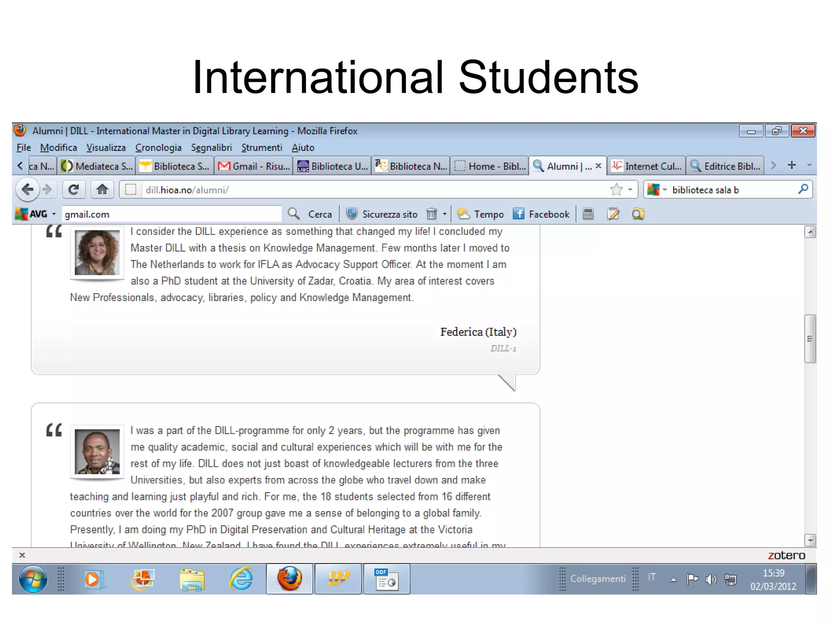Switch to the Mediateca S... tab
The image size is (832, 624).
(x=97, y=166)
